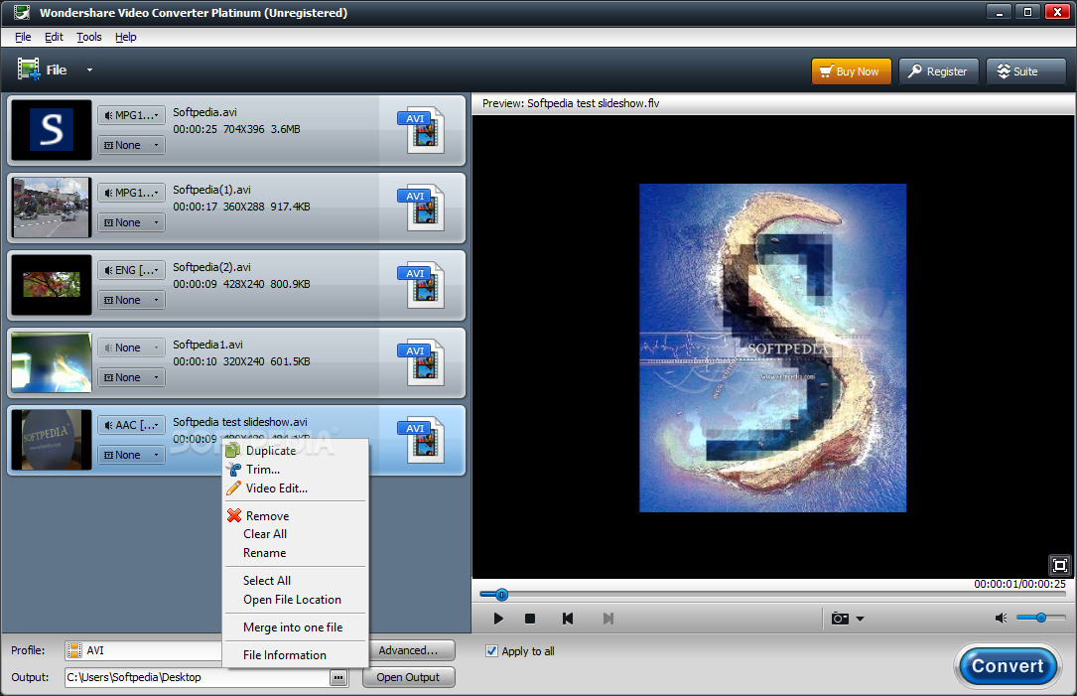1077x696 pixels.
Task: Click AVI format icon for Softpedia.avi
Action: (420, 130)
